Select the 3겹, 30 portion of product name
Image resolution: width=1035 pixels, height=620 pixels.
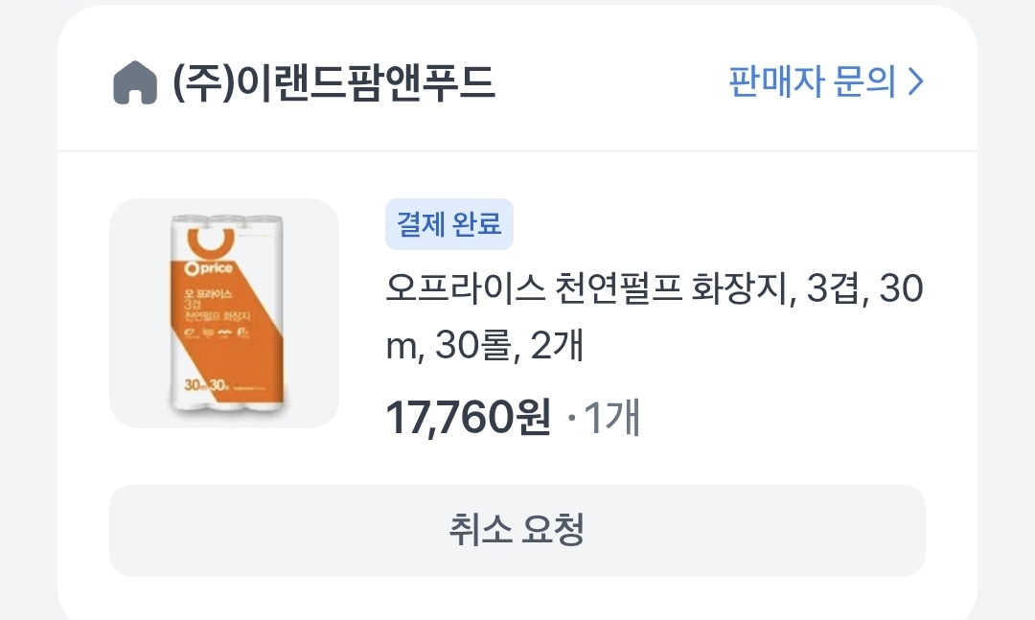pyautogui.click(x=864, y=288)
